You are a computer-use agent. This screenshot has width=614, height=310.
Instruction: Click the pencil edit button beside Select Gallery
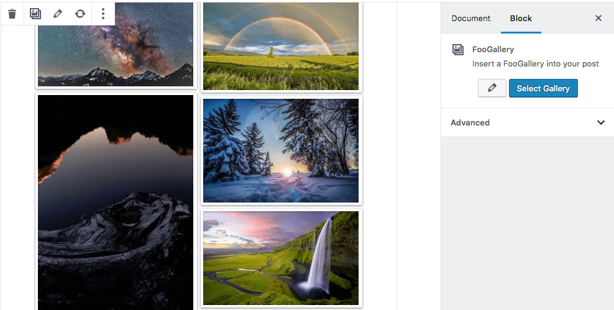click(492, 88)
